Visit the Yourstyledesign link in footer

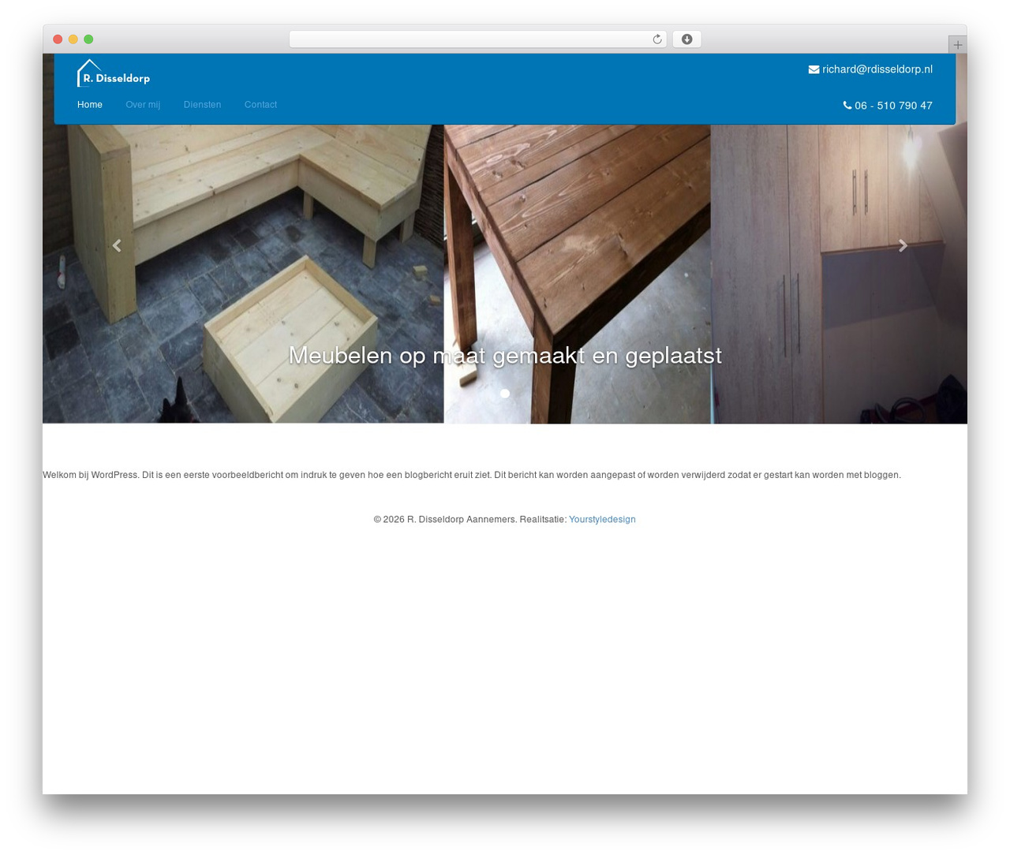coord(602,519)
